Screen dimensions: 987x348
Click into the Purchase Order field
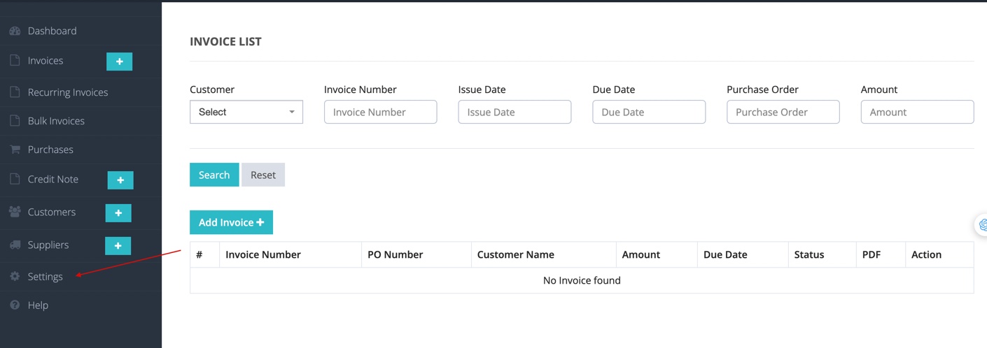pos(783,112)
